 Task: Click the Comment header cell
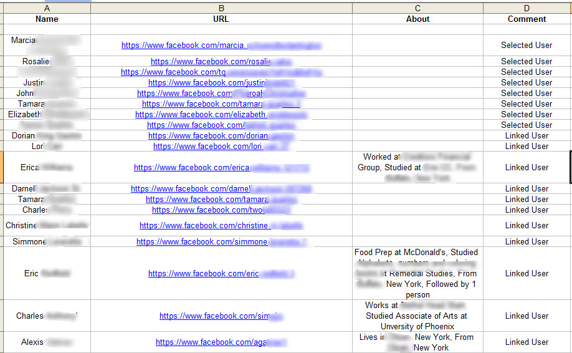click(527, 19)
